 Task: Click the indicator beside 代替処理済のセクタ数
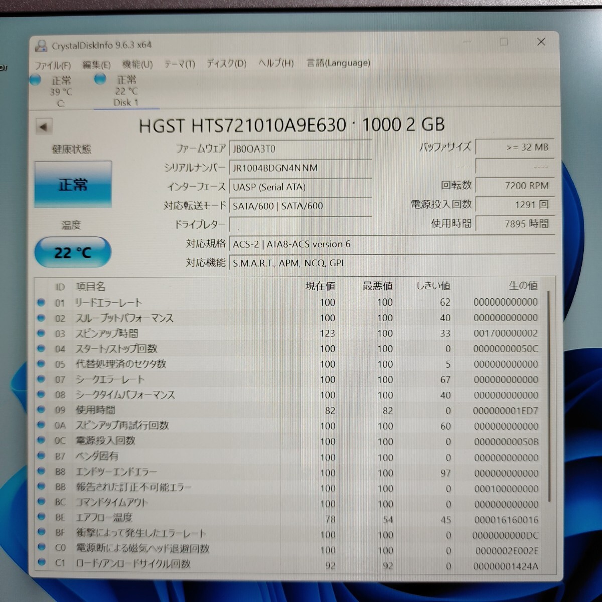click(x=41, y=364)
